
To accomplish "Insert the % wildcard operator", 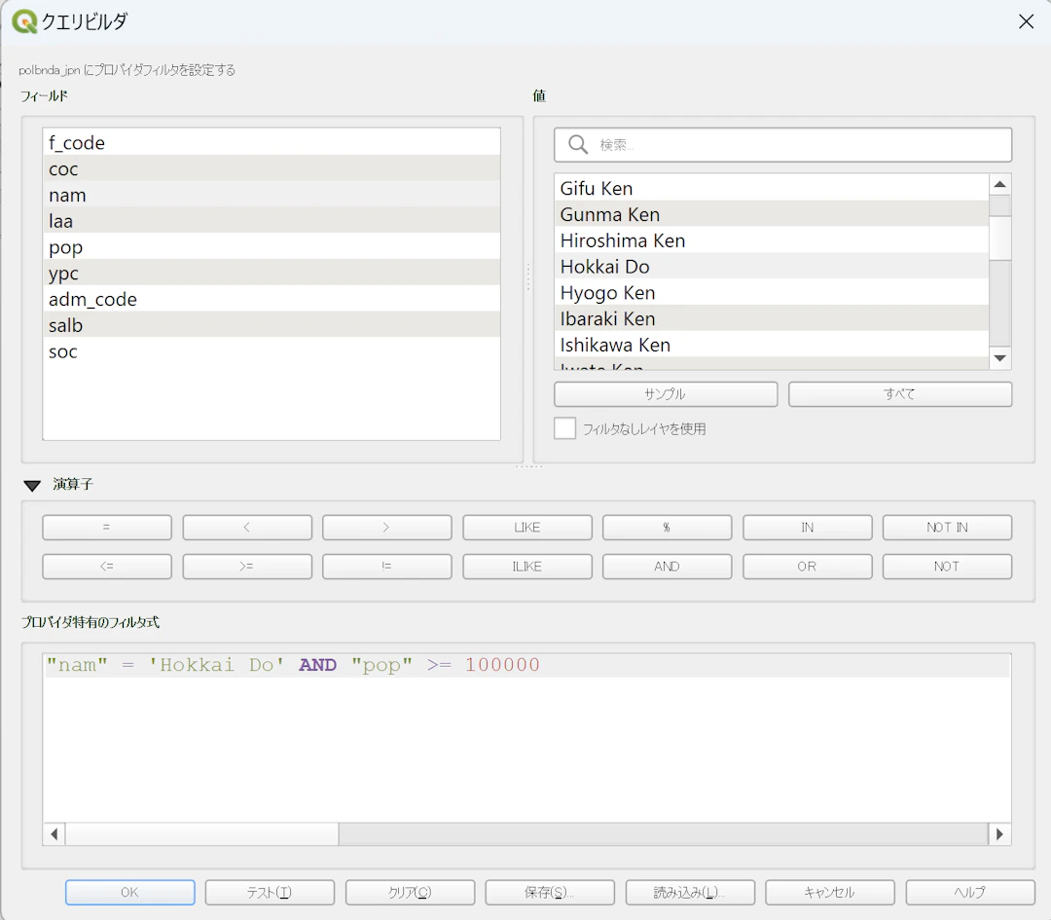I will pyautogui.click(x=667, y=527).
